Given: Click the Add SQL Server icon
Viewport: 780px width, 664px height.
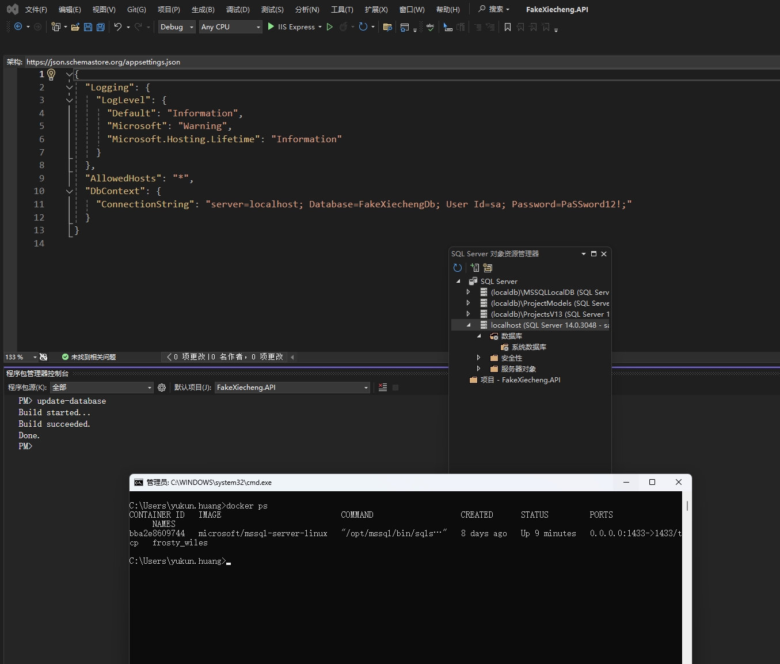Looking at the screenshot, I should click(x=475, y=268).
